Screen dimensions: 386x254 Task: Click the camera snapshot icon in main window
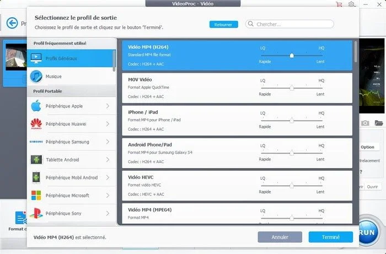click(365, 123)
